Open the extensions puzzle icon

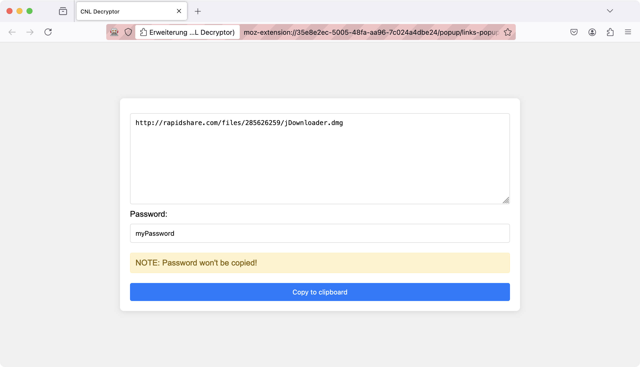coord(610,32)
